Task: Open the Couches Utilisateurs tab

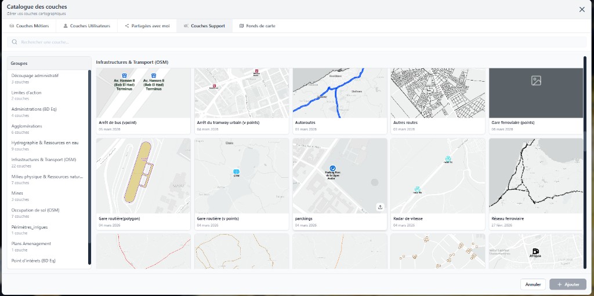Action: pos(87,26)
